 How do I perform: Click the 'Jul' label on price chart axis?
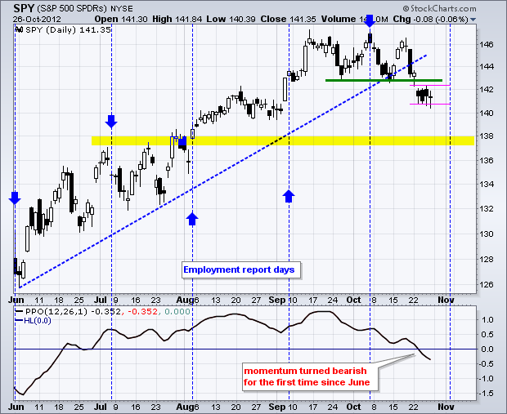(x=101, y=300)
